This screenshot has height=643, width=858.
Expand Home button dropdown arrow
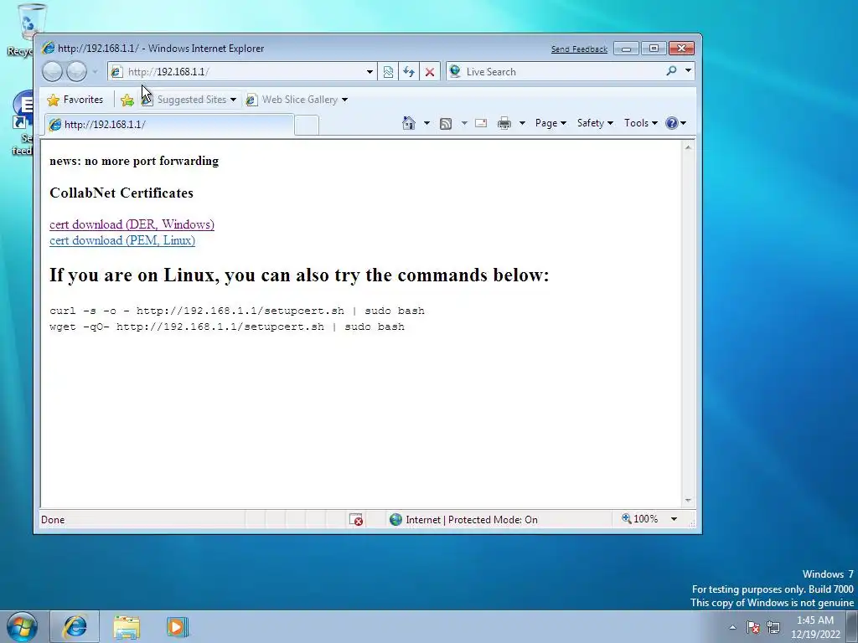pos(426,123)
